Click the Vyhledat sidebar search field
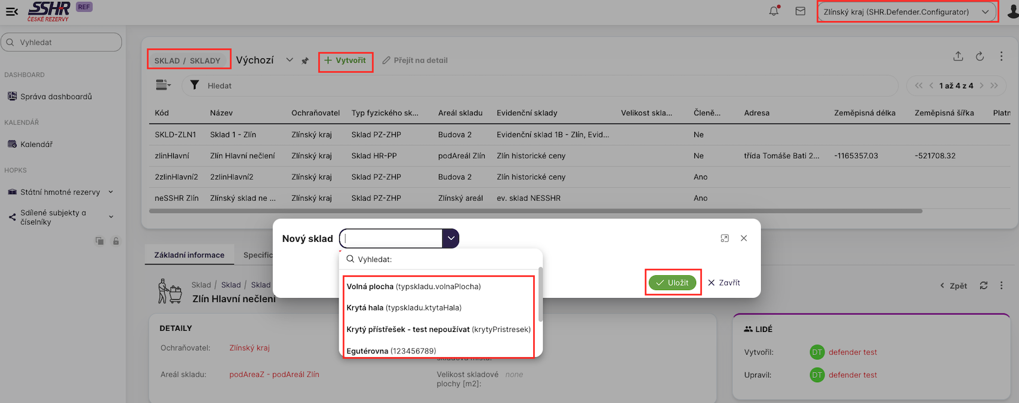Viewport: 1019px width, 403px height. coord(62,42)
